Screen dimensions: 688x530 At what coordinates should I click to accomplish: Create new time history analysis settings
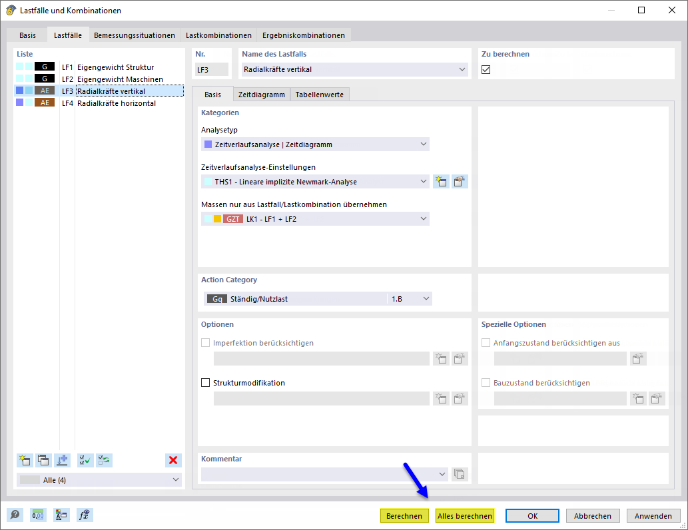tap(441, 182)
